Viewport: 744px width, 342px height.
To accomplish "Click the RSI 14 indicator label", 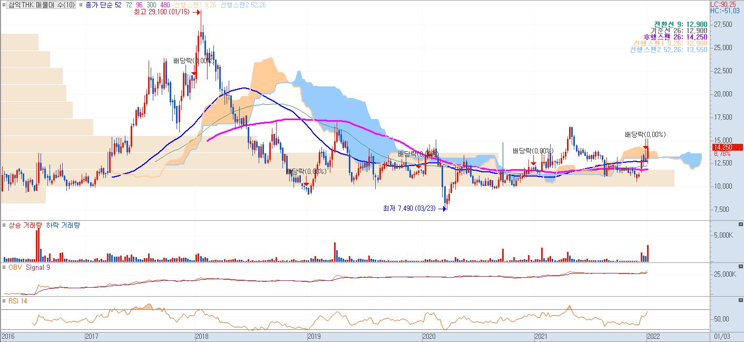I will (x=17, y=301).
